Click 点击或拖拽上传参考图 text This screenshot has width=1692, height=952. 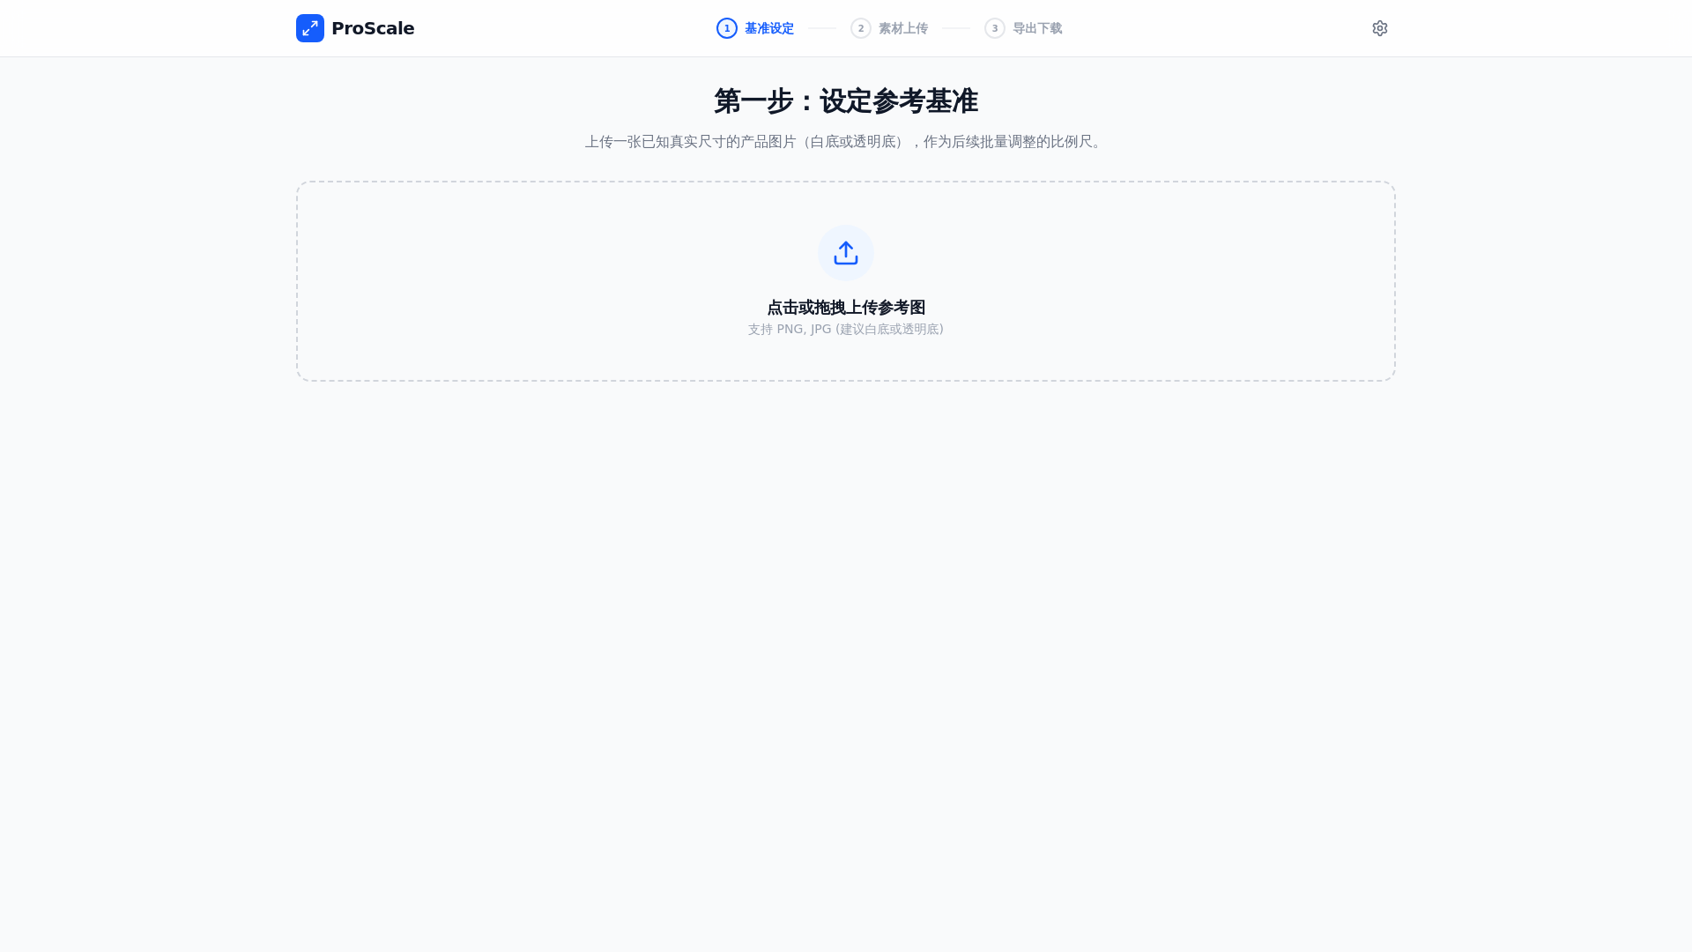[x=846, y=308]
